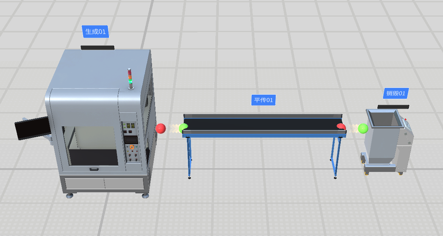Select the 生成01 label tag
443x236 pixels.
tap(95, 32)
